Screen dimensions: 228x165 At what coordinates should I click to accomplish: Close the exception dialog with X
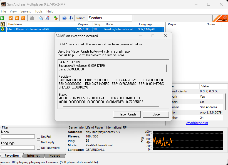[x=166, y=36]
